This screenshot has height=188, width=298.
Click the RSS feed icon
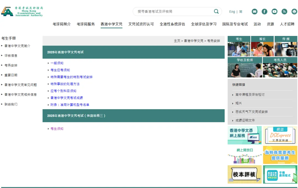click(284, 12)
